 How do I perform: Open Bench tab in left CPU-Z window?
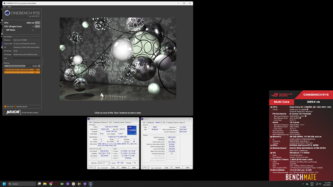[123, 122]
